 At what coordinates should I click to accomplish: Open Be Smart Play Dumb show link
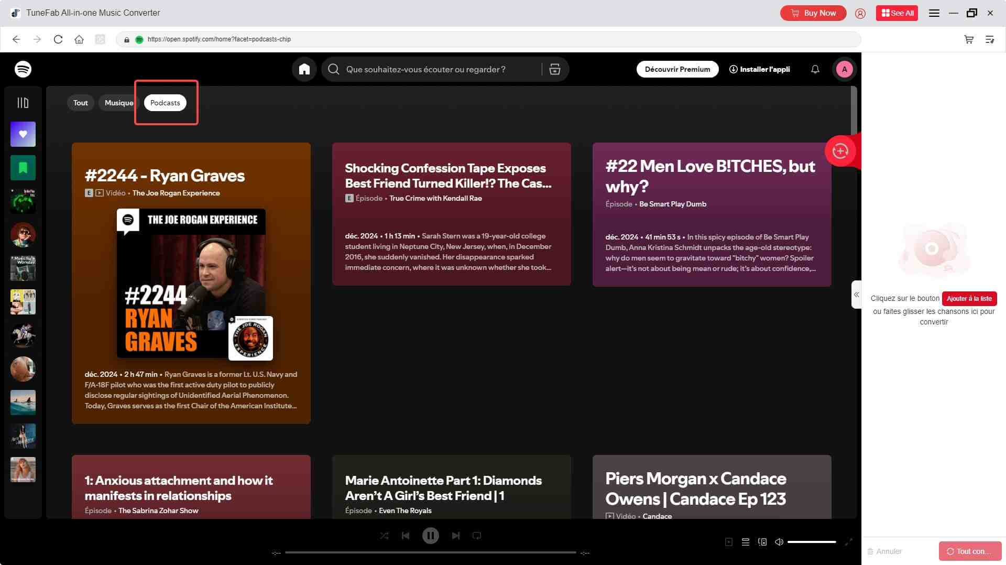coord(673,204)
